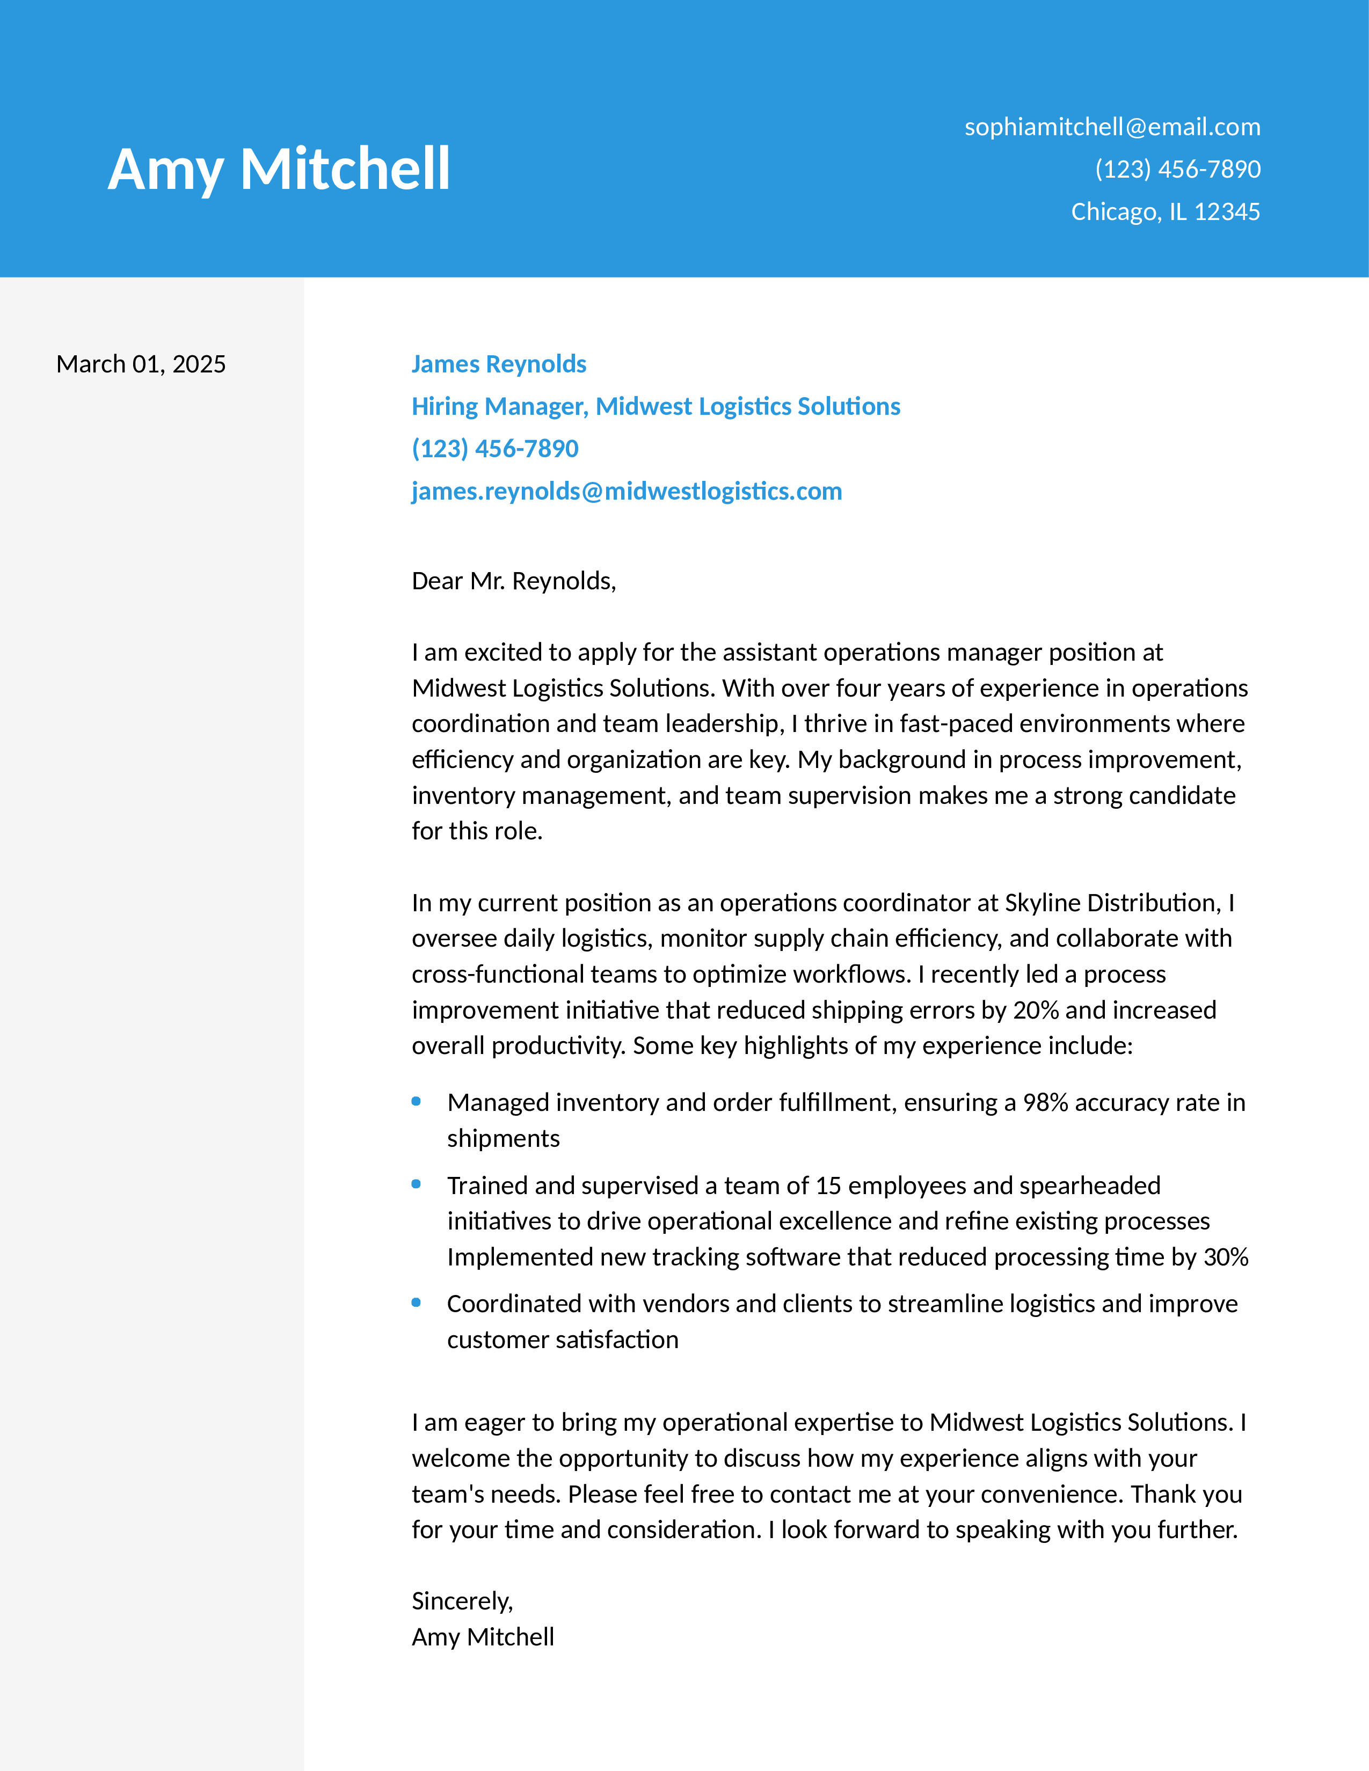Click the blue recipient phone (123) 456-7890
This screenshot has width=1369, height=1771.
click(495, 449)
